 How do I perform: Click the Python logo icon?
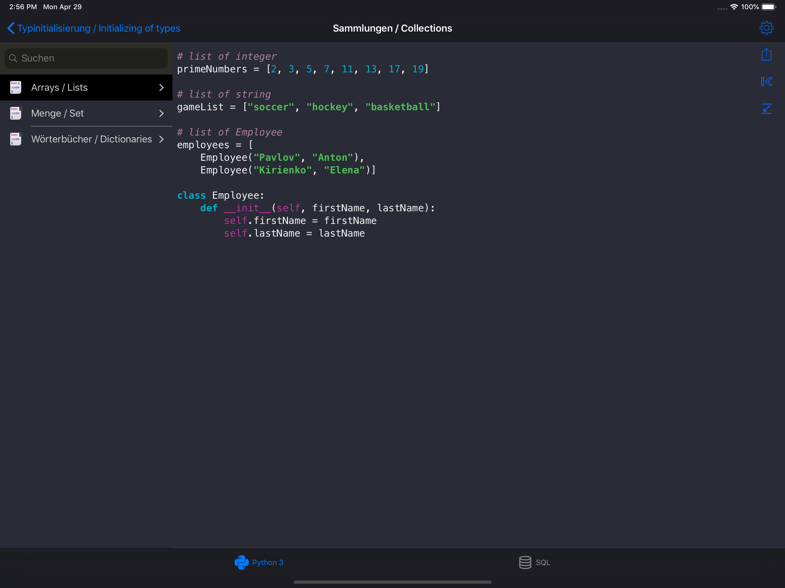pyautogui.click(x=241, y=562)
